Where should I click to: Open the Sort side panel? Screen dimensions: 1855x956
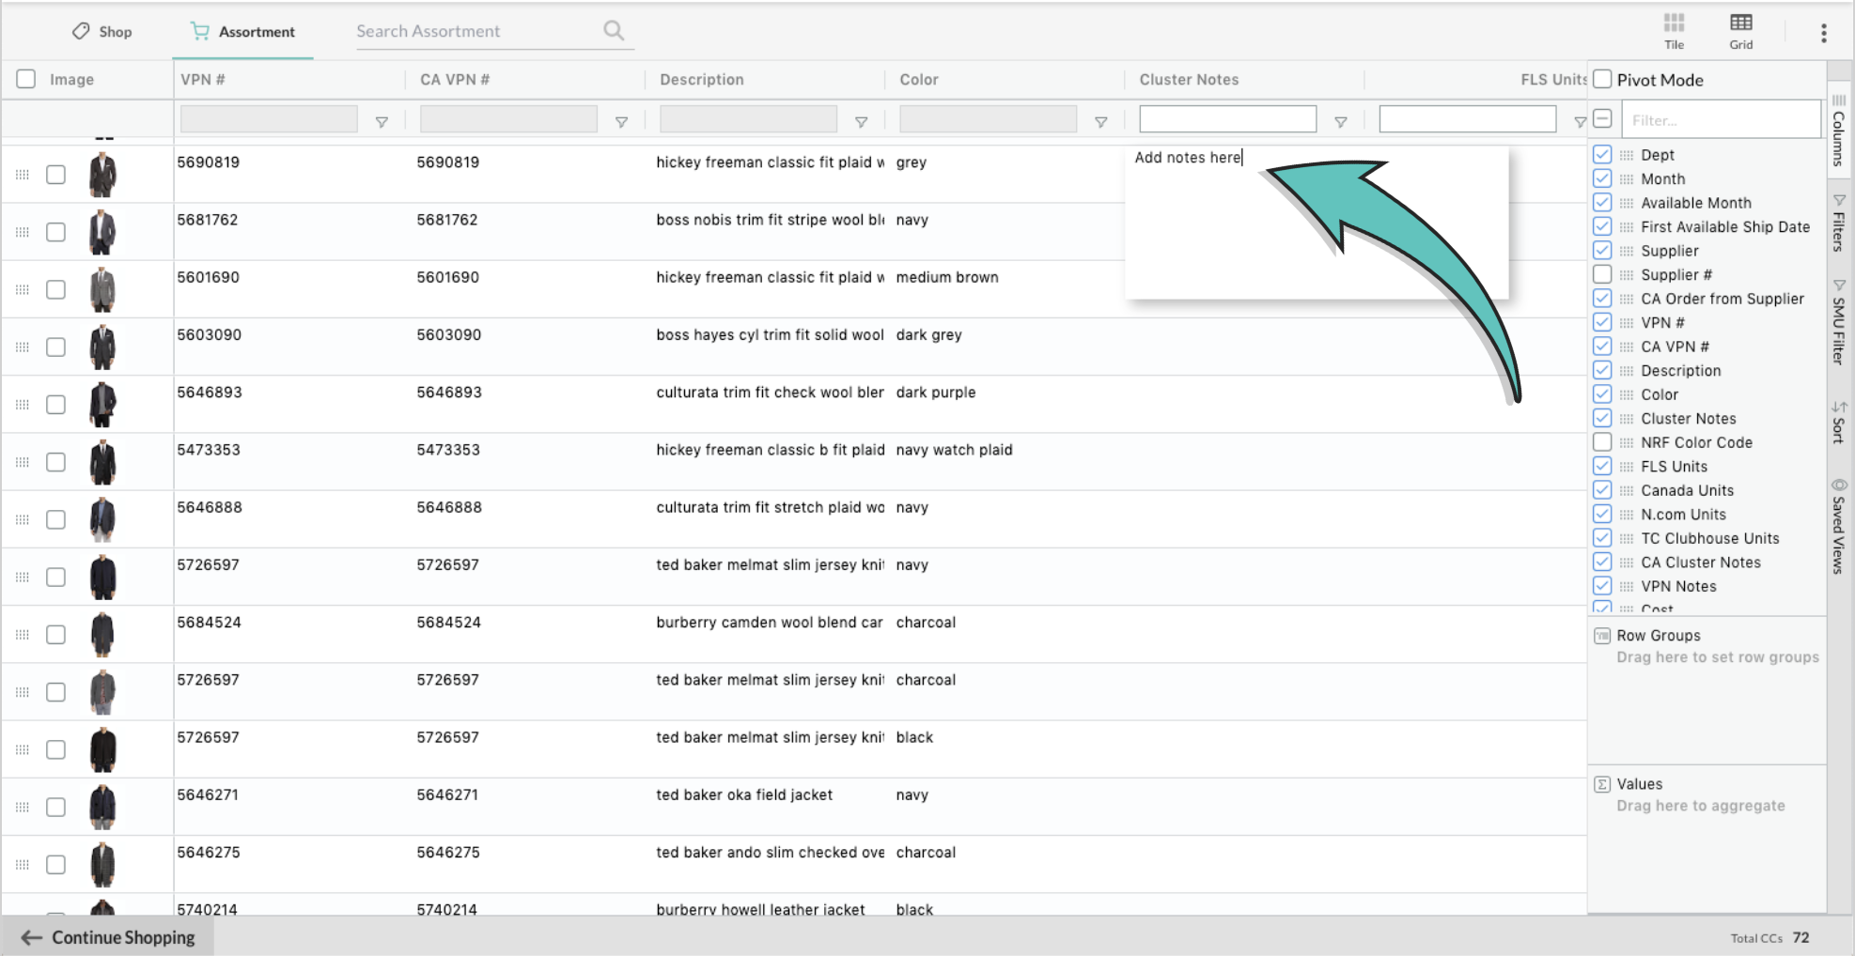click(1839, 423)
